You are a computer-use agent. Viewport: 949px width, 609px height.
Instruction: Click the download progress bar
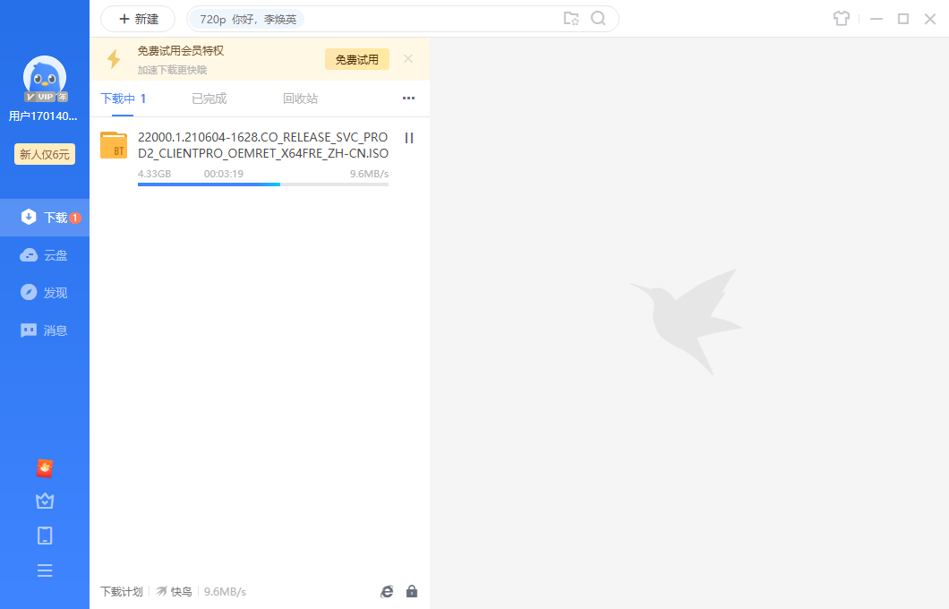(263, 184)
